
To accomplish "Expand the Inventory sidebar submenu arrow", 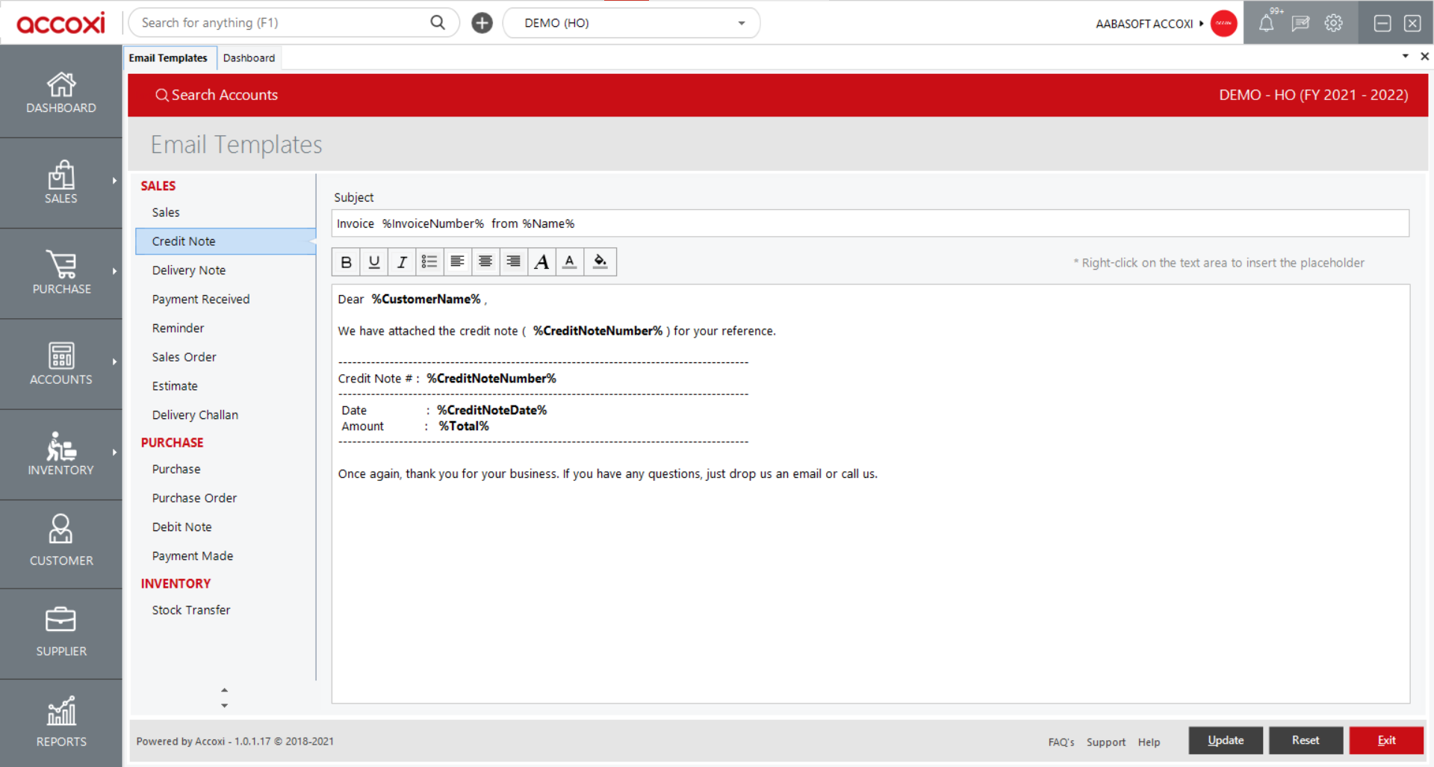I will tap(114, 452).
